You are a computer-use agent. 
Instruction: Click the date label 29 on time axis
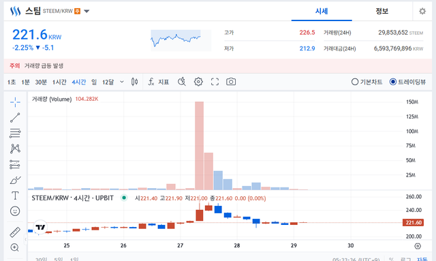coord(294,245)
